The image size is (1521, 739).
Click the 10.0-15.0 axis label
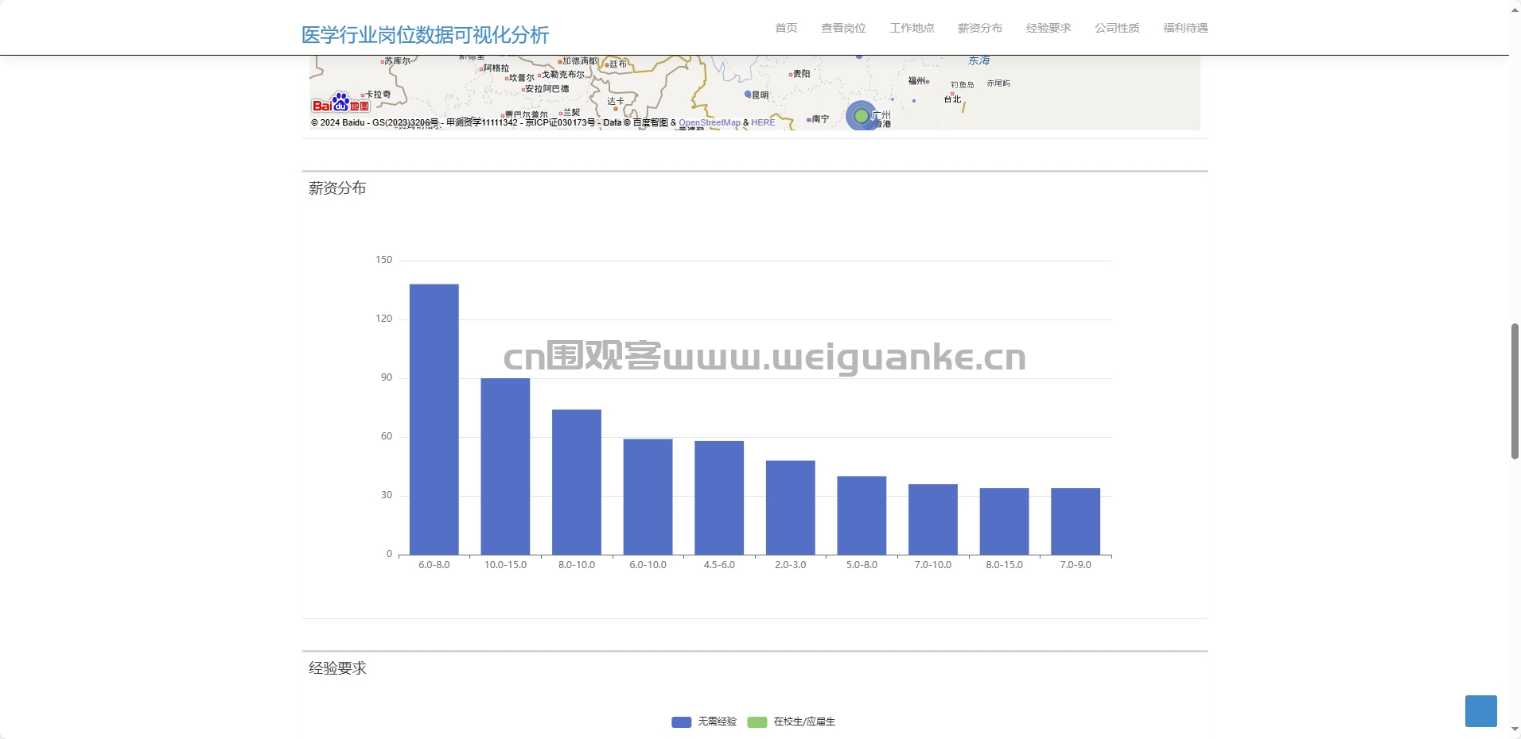505,565
